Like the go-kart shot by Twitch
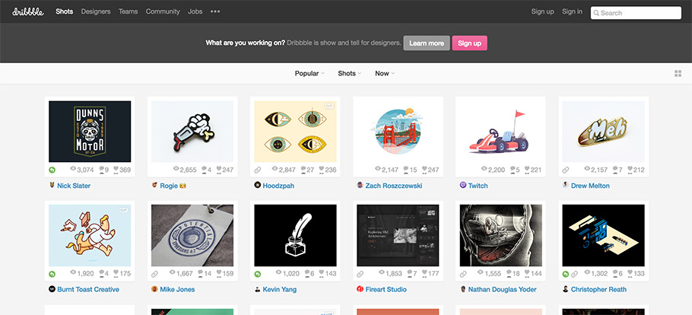 pyautogui.click(x=525, y=170)
